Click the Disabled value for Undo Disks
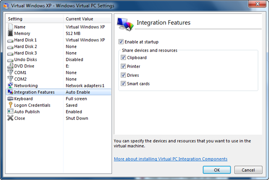 (x=74, y=60)
